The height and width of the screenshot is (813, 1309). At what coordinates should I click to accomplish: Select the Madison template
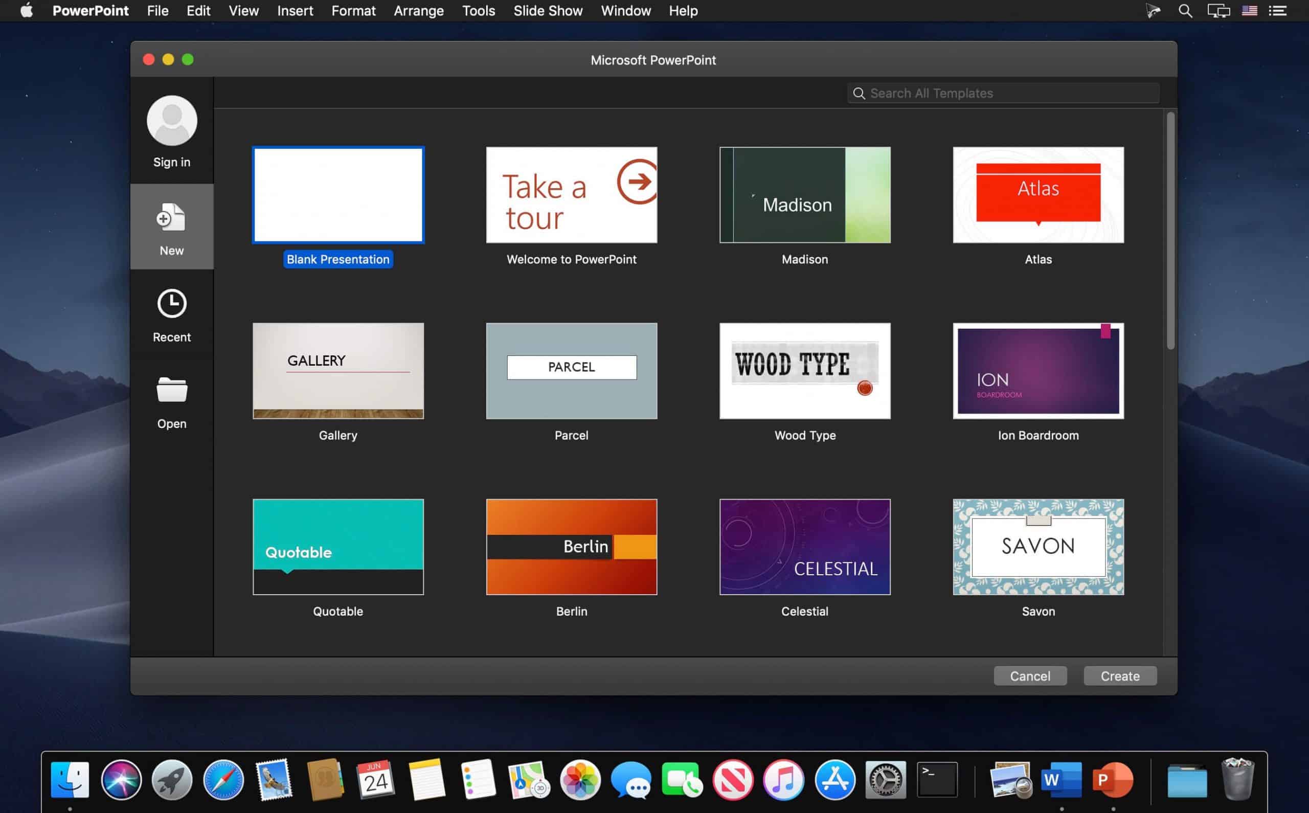click(804, 195)
